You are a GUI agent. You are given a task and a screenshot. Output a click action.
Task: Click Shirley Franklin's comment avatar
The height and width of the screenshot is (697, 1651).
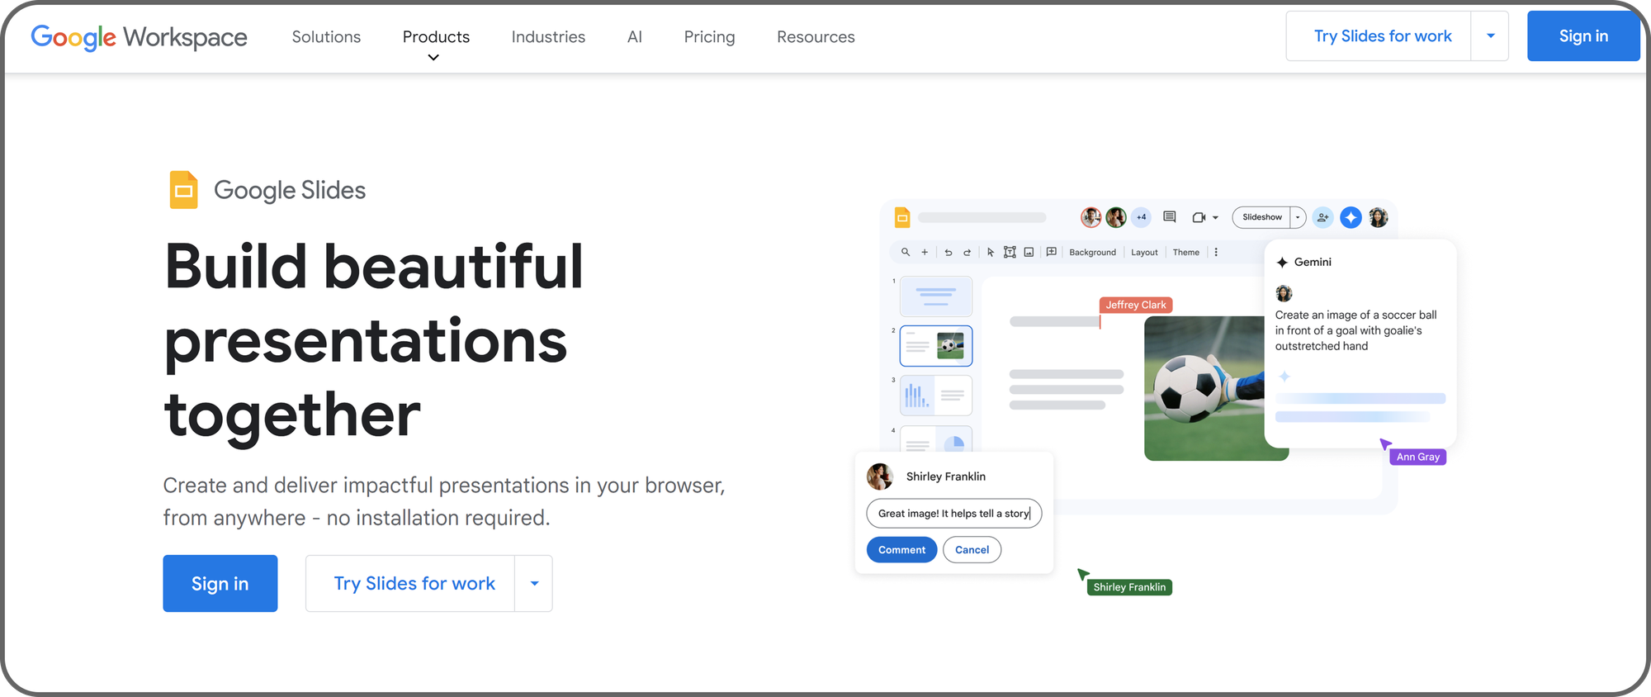pyautogui.click(x=880, y=477)
